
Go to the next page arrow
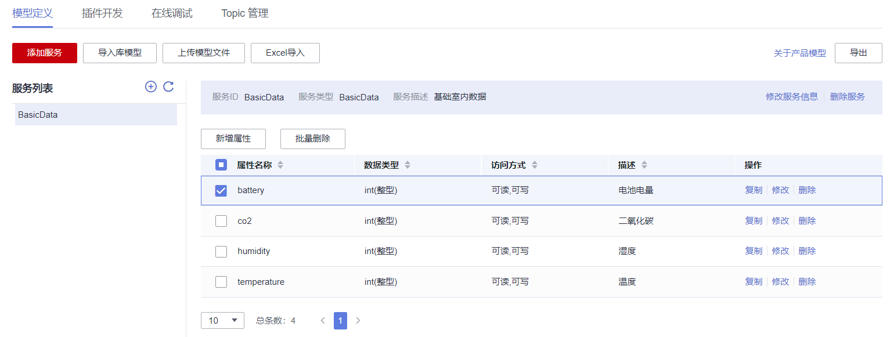[358, 320]
